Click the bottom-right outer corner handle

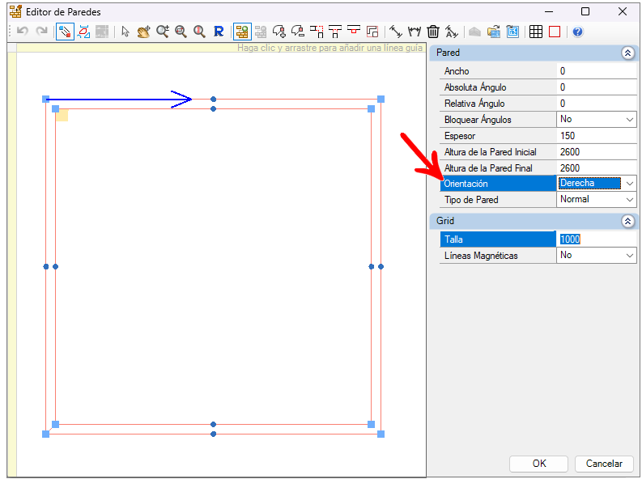pyautogui.click(x=381, y=434)
